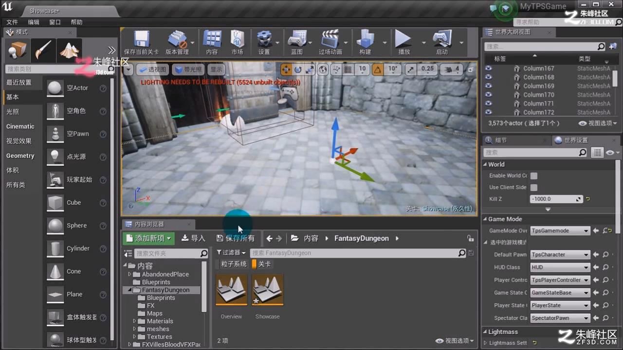Click the surface snapping icon in viewport toolbar
The height and width of the screenshot is (350, 623).
pyautogui.click(x=335, y=70)
